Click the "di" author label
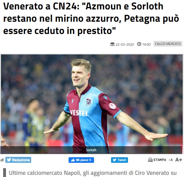Viewport: 184px width, 177px height. (x=2, y=160)
